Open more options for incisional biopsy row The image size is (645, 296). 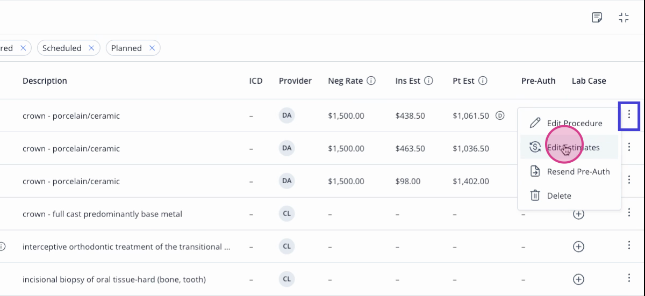(629, 278)
